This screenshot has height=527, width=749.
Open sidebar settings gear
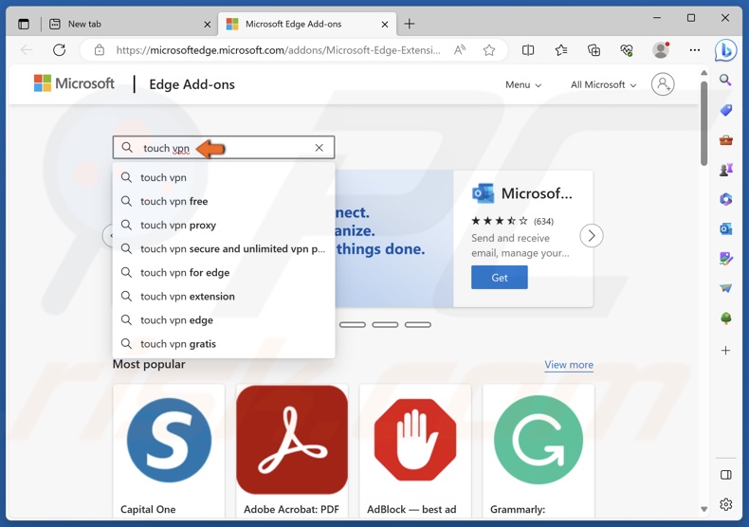pyautogui.click(x=725, y=504)
